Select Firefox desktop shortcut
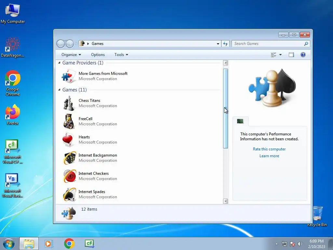The height and width of the screenshot is (250, 333). pos(13,114)
